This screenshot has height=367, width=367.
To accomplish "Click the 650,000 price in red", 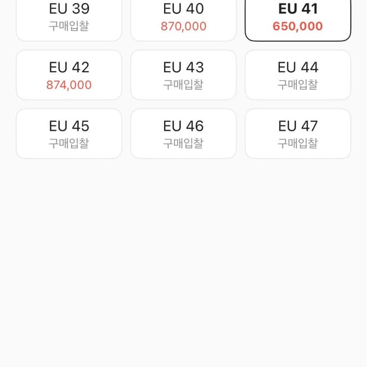I will [298, 26].
